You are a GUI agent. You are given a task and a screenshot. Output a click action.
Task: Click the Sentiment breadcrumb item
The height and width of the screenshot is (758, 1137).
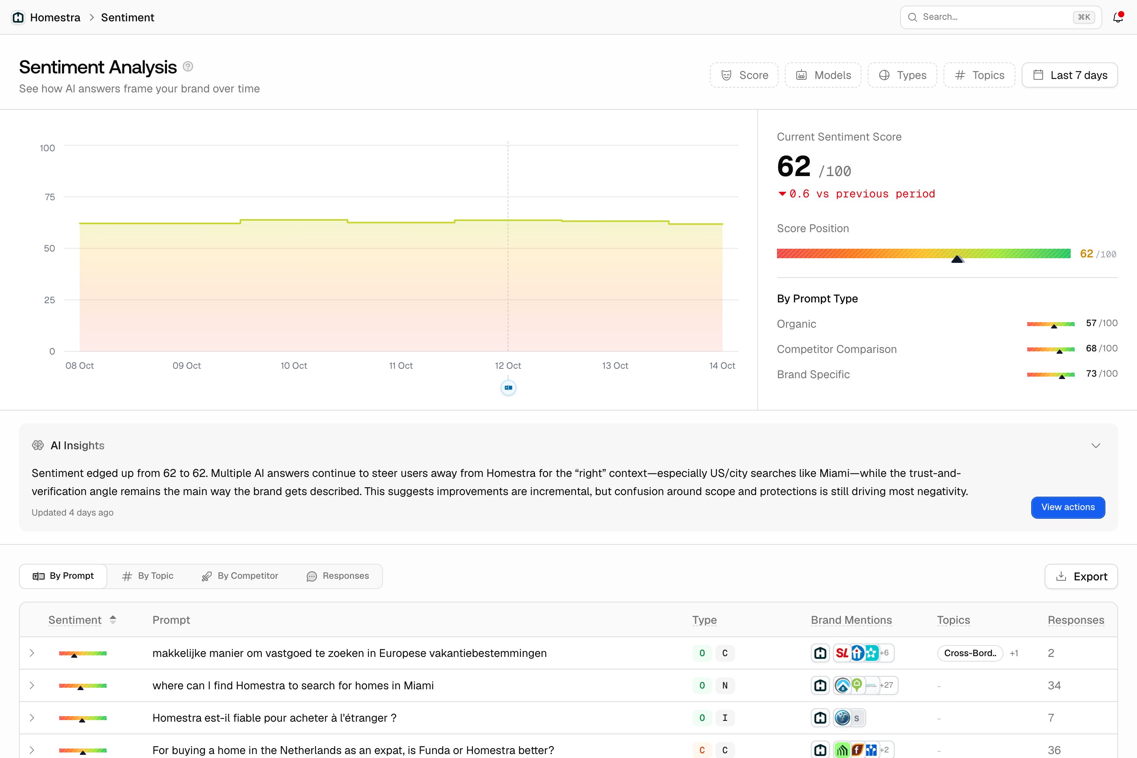click(128, 17)
